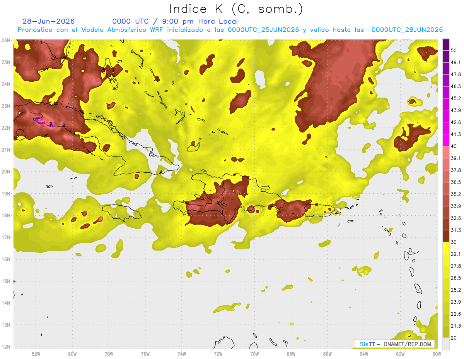Click latitude label "18N"
This screenshot has height=359, width=464.
pos(6,215)
